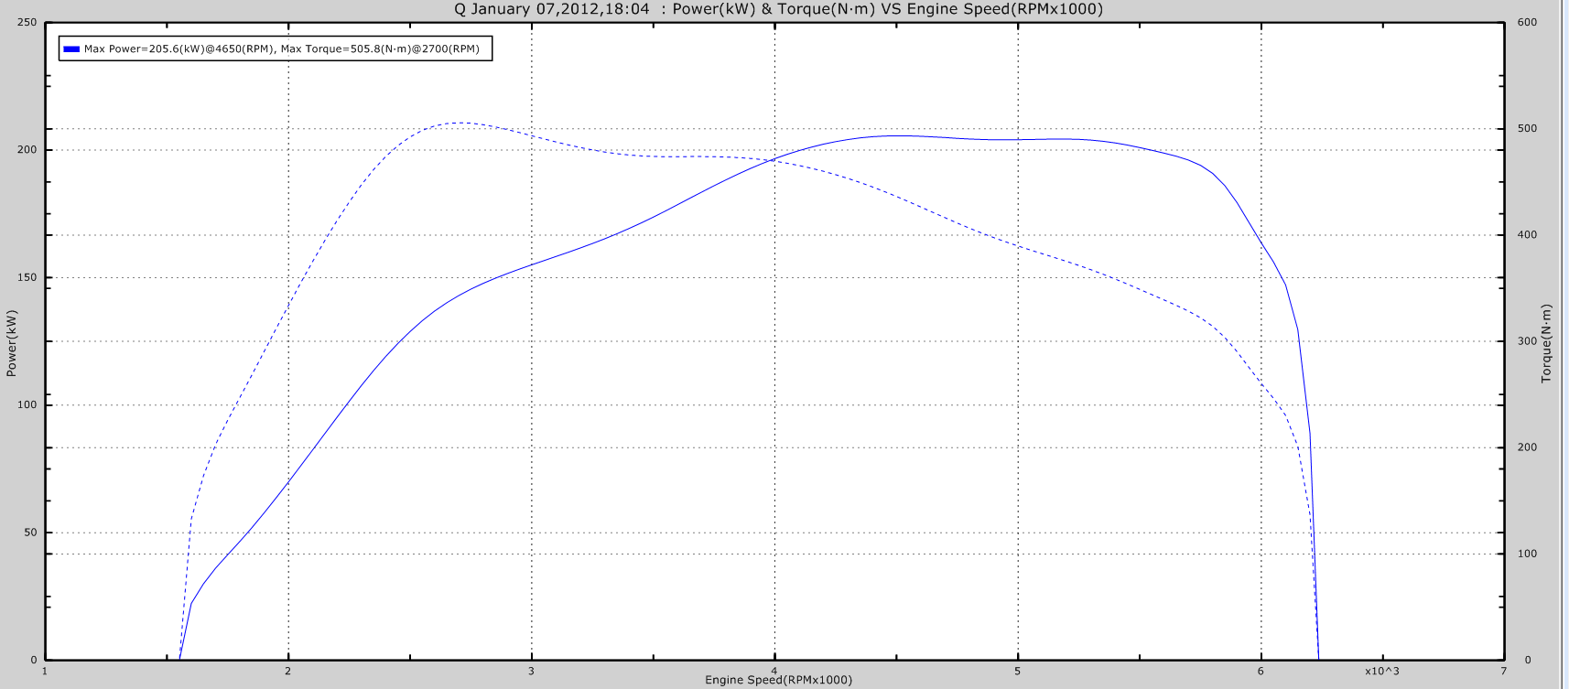Click the 3 tick on engine speed axis

click(x=531, y=672)
